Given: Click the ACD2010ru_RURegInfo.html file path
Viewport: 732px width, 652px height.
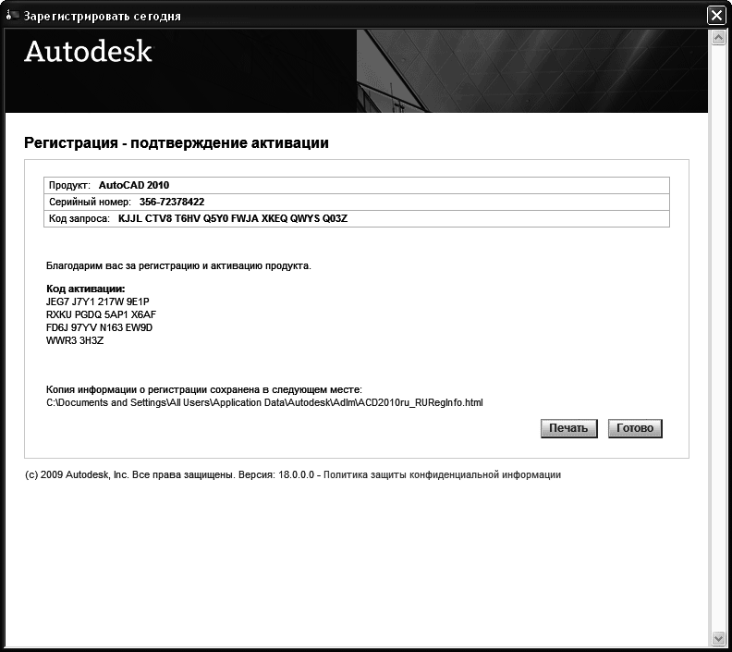Looking at the screenshot, I should (x=264, y=402).
